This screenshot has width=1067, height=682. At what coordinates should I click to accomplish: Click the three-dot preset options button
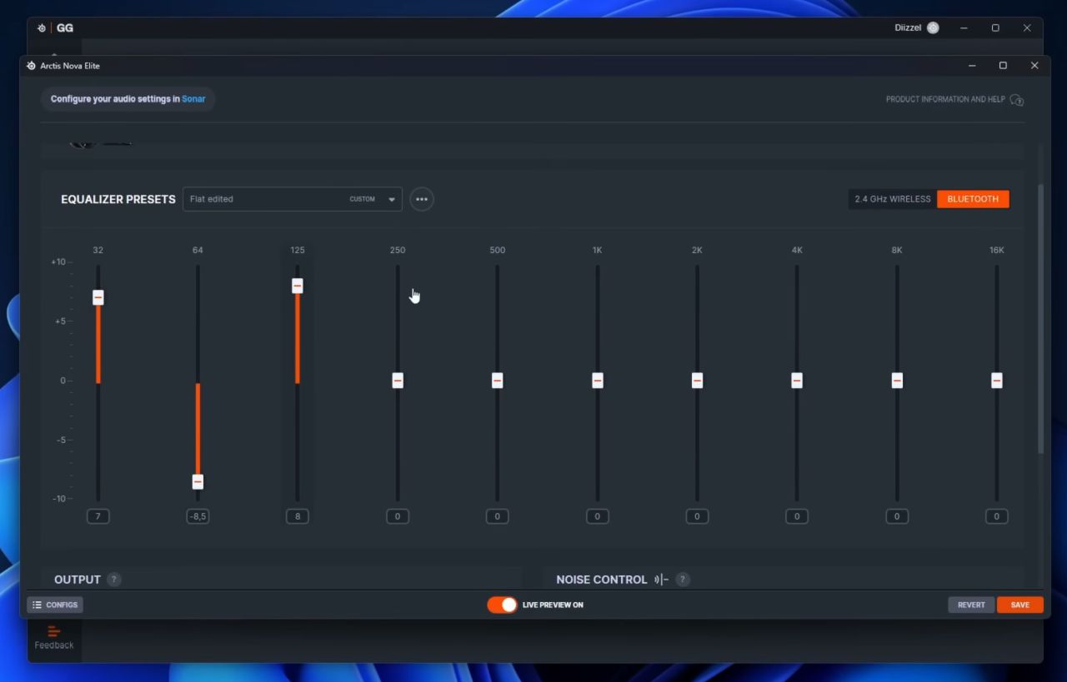tap(422, 199)
